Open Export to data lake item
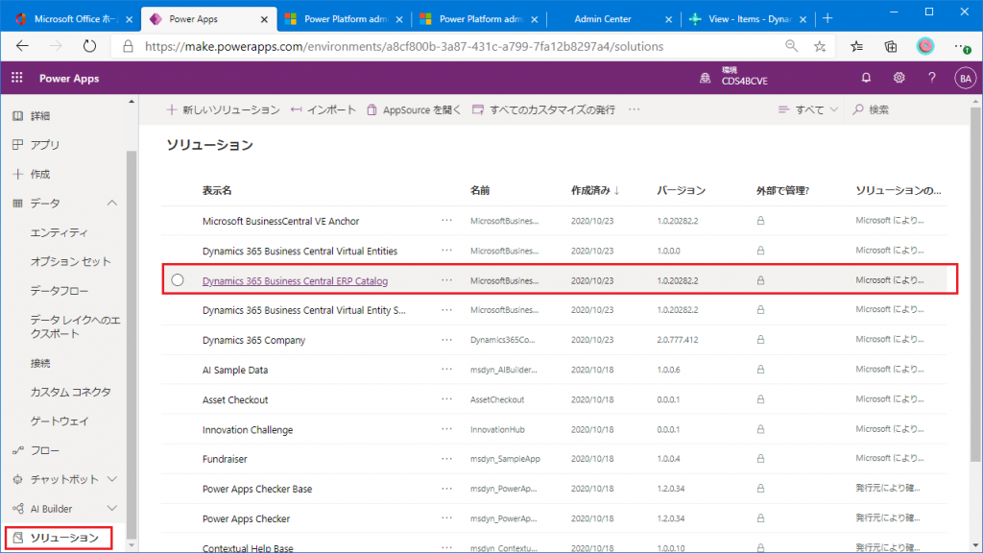This screenshot has height=553, width=983. 75,326
